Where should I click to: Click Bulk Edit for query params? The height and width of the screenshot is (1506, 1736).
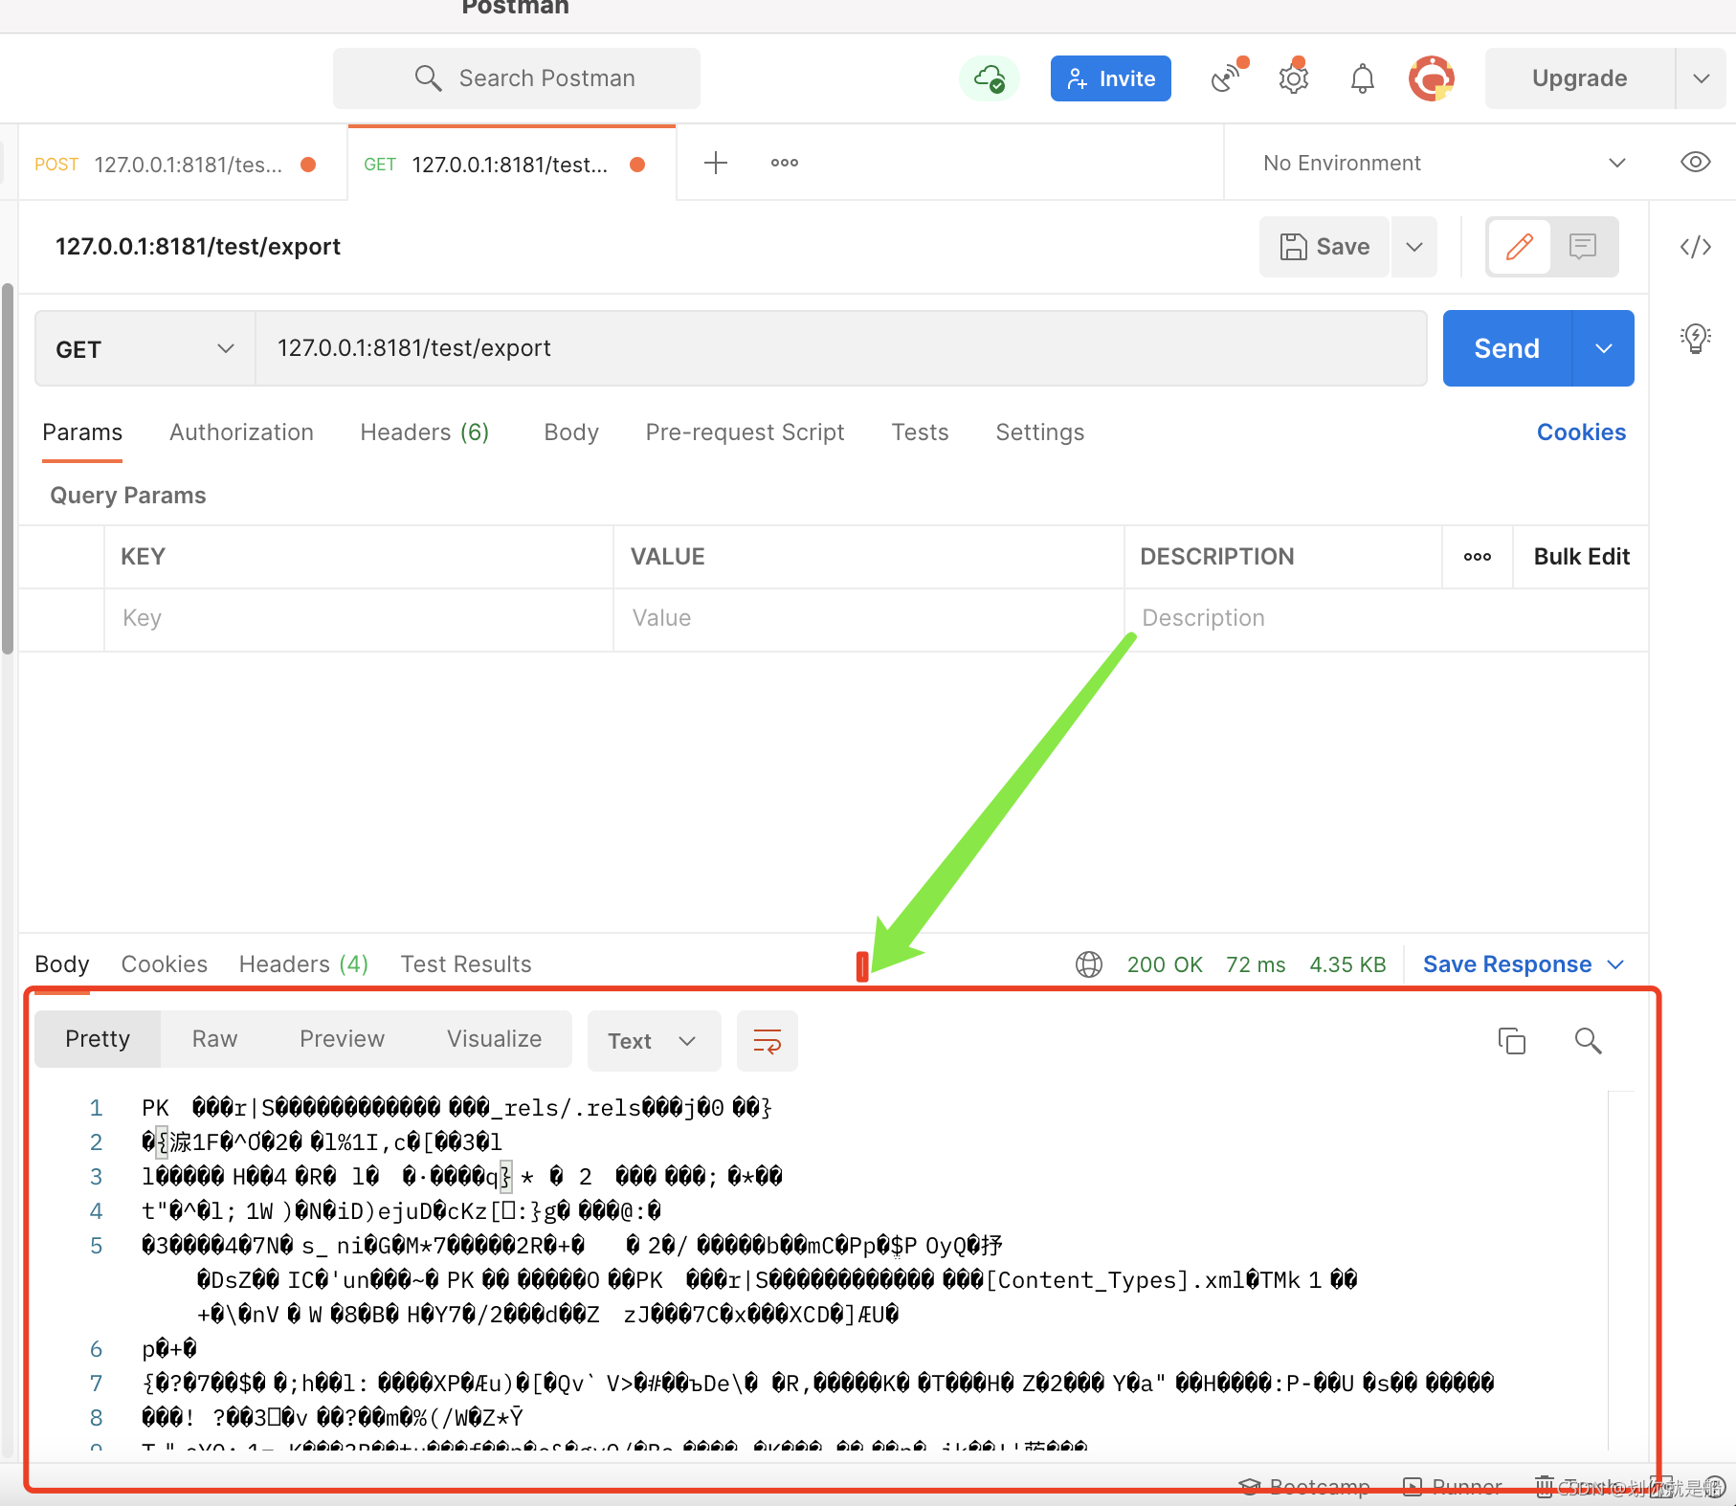[1581, 557]
